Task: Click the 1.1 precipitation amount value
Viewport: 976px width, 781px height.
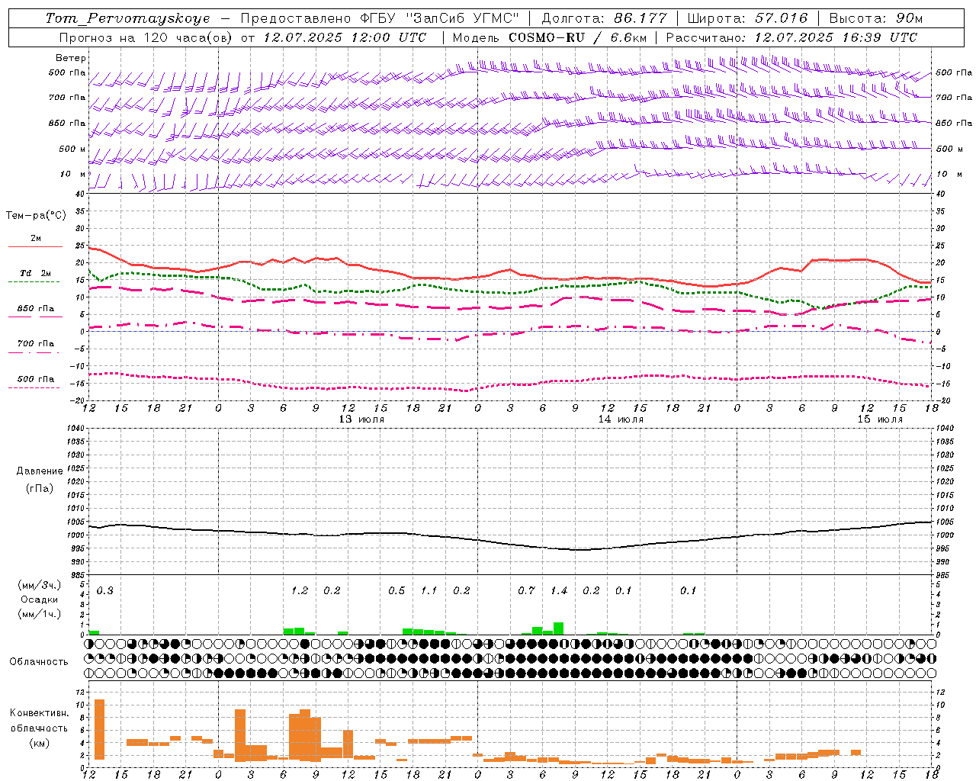Action: [x=429, y=591]
